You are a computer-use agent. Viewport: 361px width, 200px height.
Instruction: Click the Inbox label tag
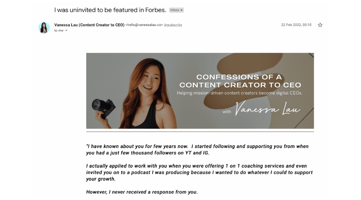coord(174,10)
